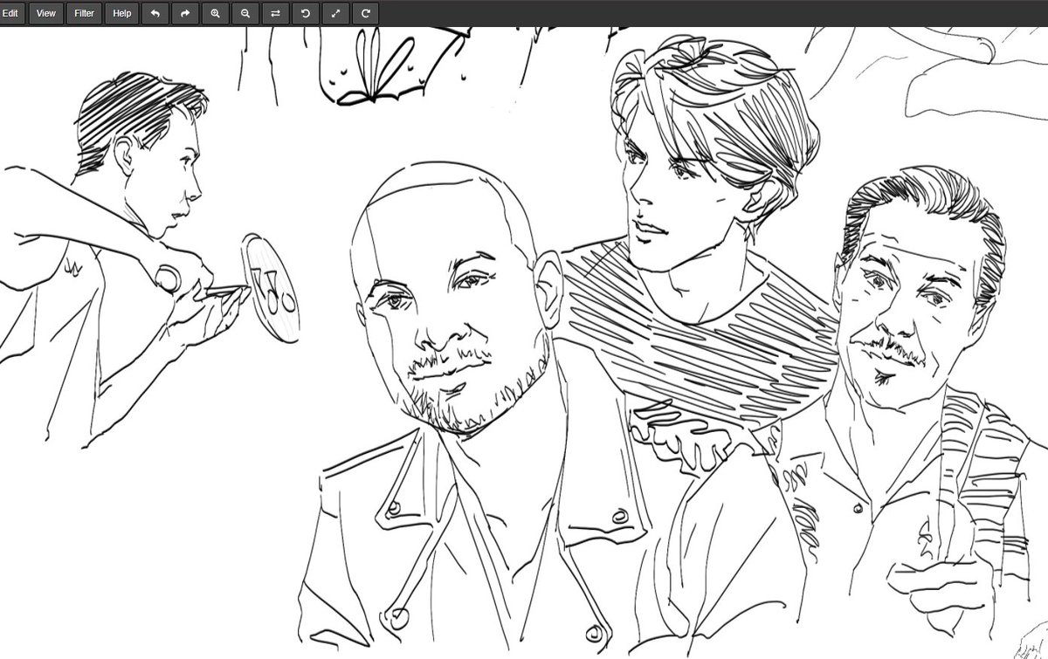Zoom out of the canvas
1048x659 pixels.
tap(245, 13)
